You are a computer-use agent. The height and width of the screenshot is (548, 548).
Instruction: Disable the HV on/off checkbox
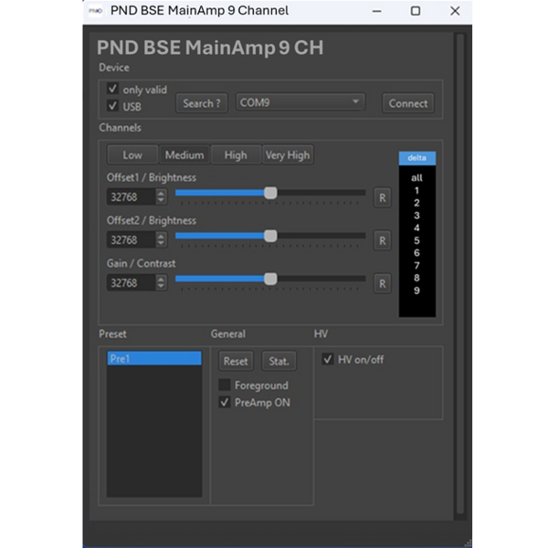pos(328,360)
